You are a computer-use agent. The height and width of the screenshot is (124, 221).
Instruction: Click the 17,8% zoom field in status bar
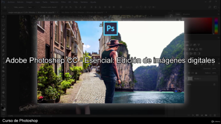11,116
